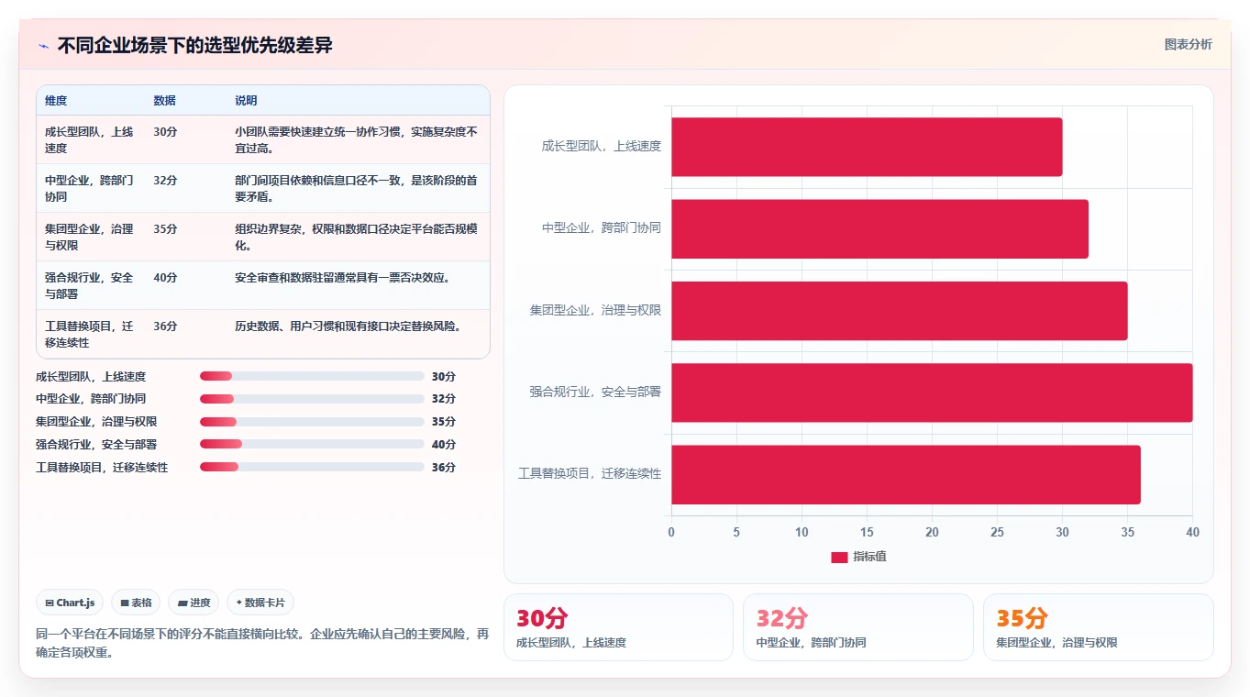Select the 数据卡片 tag chip

click(260, 603)
